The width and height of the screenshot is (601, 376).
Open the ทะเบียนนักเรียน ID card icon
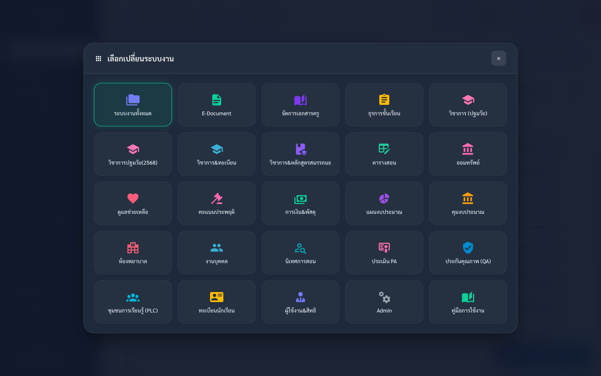(217, 297)
